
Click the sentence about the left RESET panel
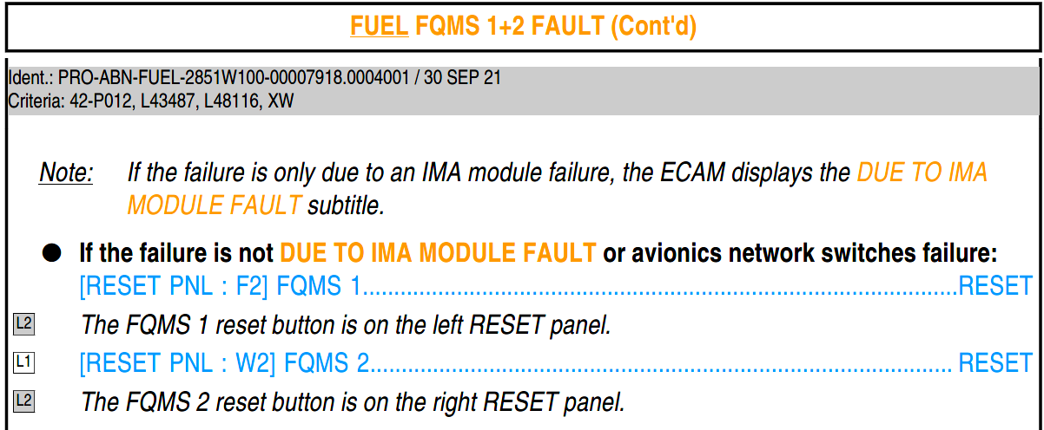pos(347,324)
